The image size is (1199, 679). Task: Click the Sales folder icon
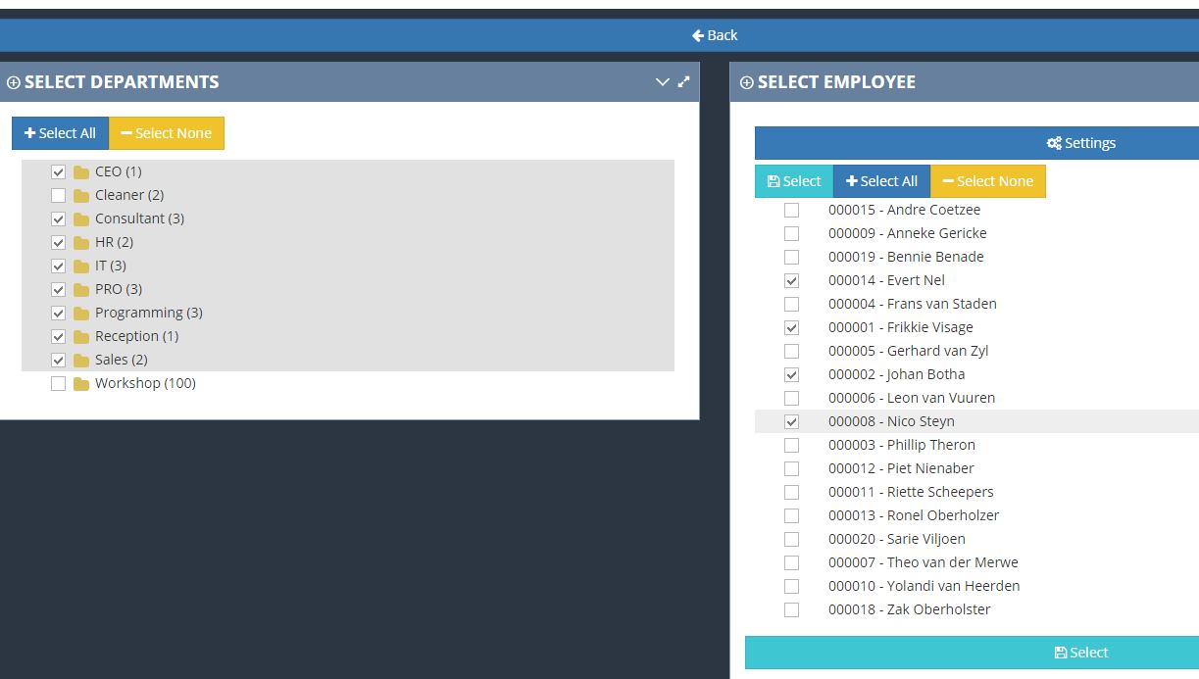tap(81, 361)
